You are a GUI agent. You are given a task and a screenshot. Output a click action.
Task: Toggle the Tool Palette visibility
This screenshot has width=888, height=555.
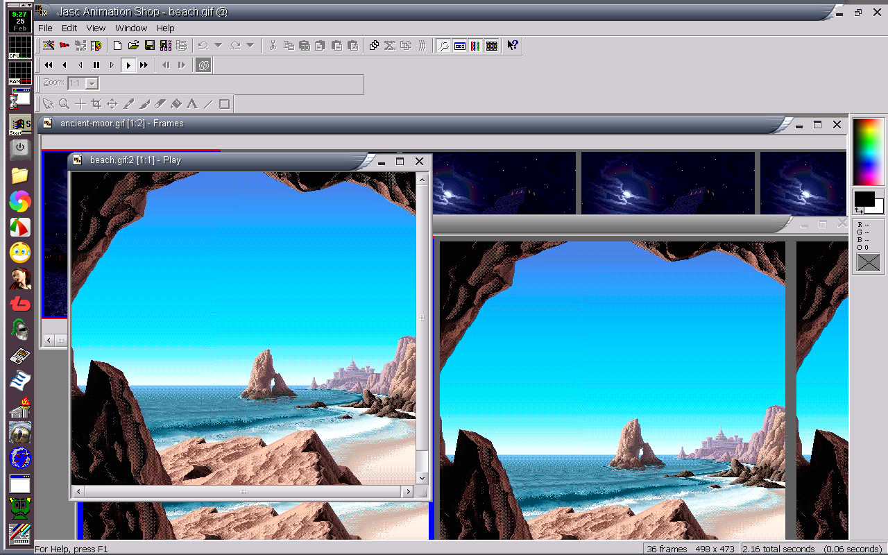click(x=444, y=45)
